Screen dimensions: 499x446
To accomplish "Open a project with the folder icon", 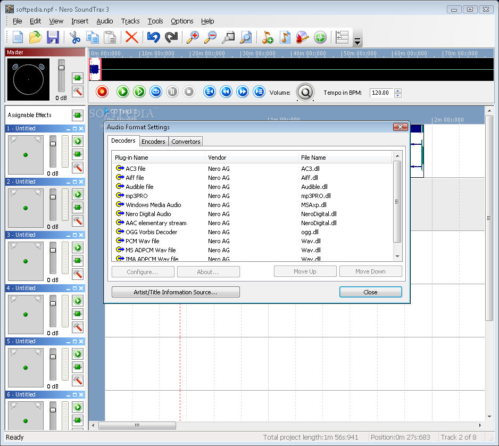I will click(35, 37).
